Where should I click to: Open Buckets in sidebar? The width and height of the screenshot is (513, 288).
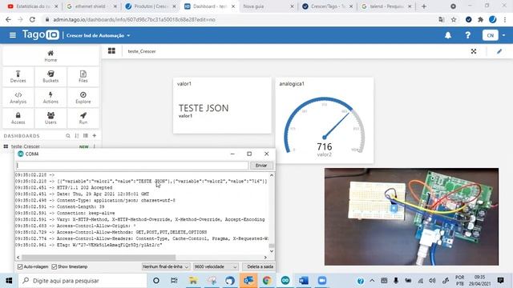coord(50,77)
